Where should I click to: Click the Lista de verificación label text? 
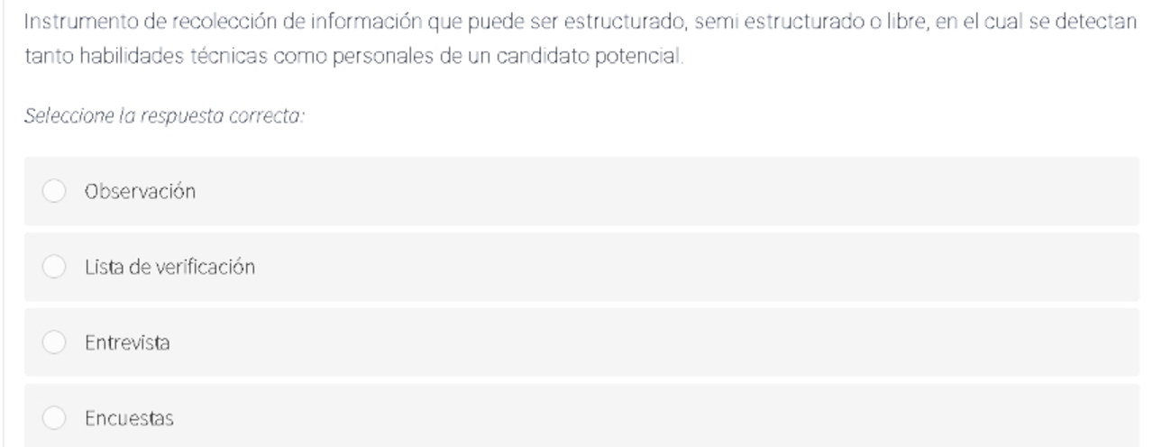click(x=169, y=268)
